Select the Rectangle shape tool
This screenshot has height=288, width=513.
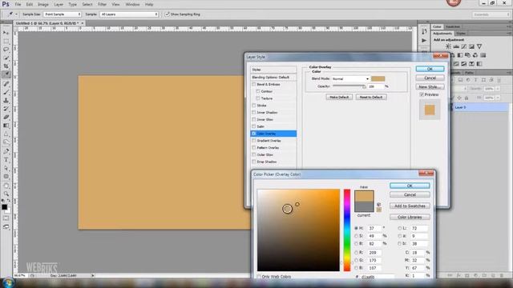tap(6, 177)
